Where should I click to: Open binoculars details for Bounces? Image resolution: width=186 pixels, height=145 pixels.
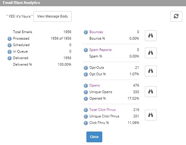[151, 35]
